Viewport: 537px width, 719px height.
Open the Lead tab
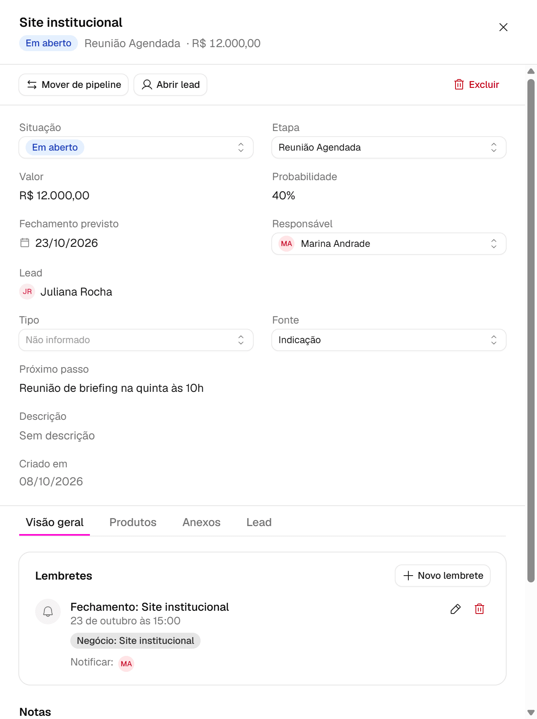click(x=259, y=522)
